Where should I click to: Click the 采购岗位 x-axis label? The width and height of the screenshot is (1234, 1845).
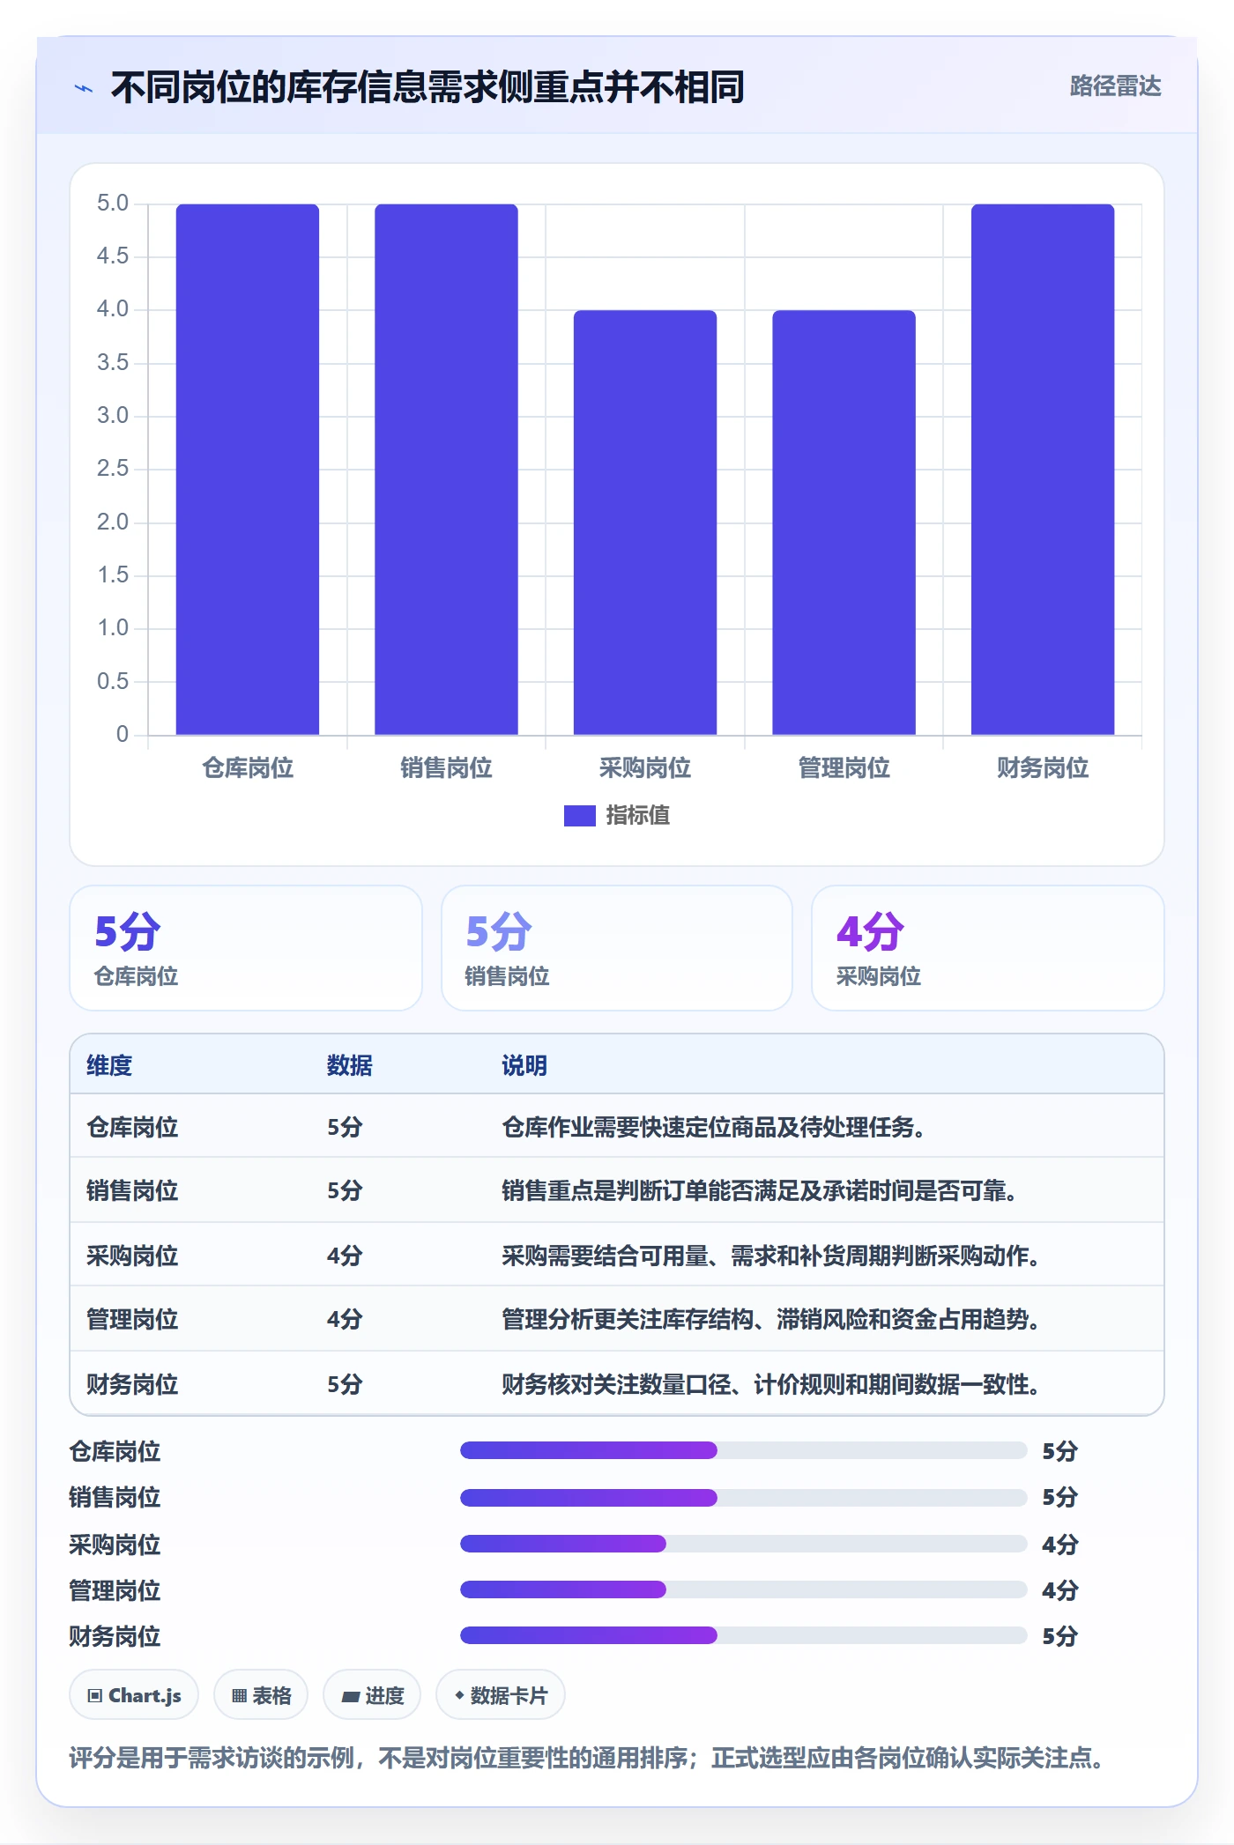(x=645, y=768)
